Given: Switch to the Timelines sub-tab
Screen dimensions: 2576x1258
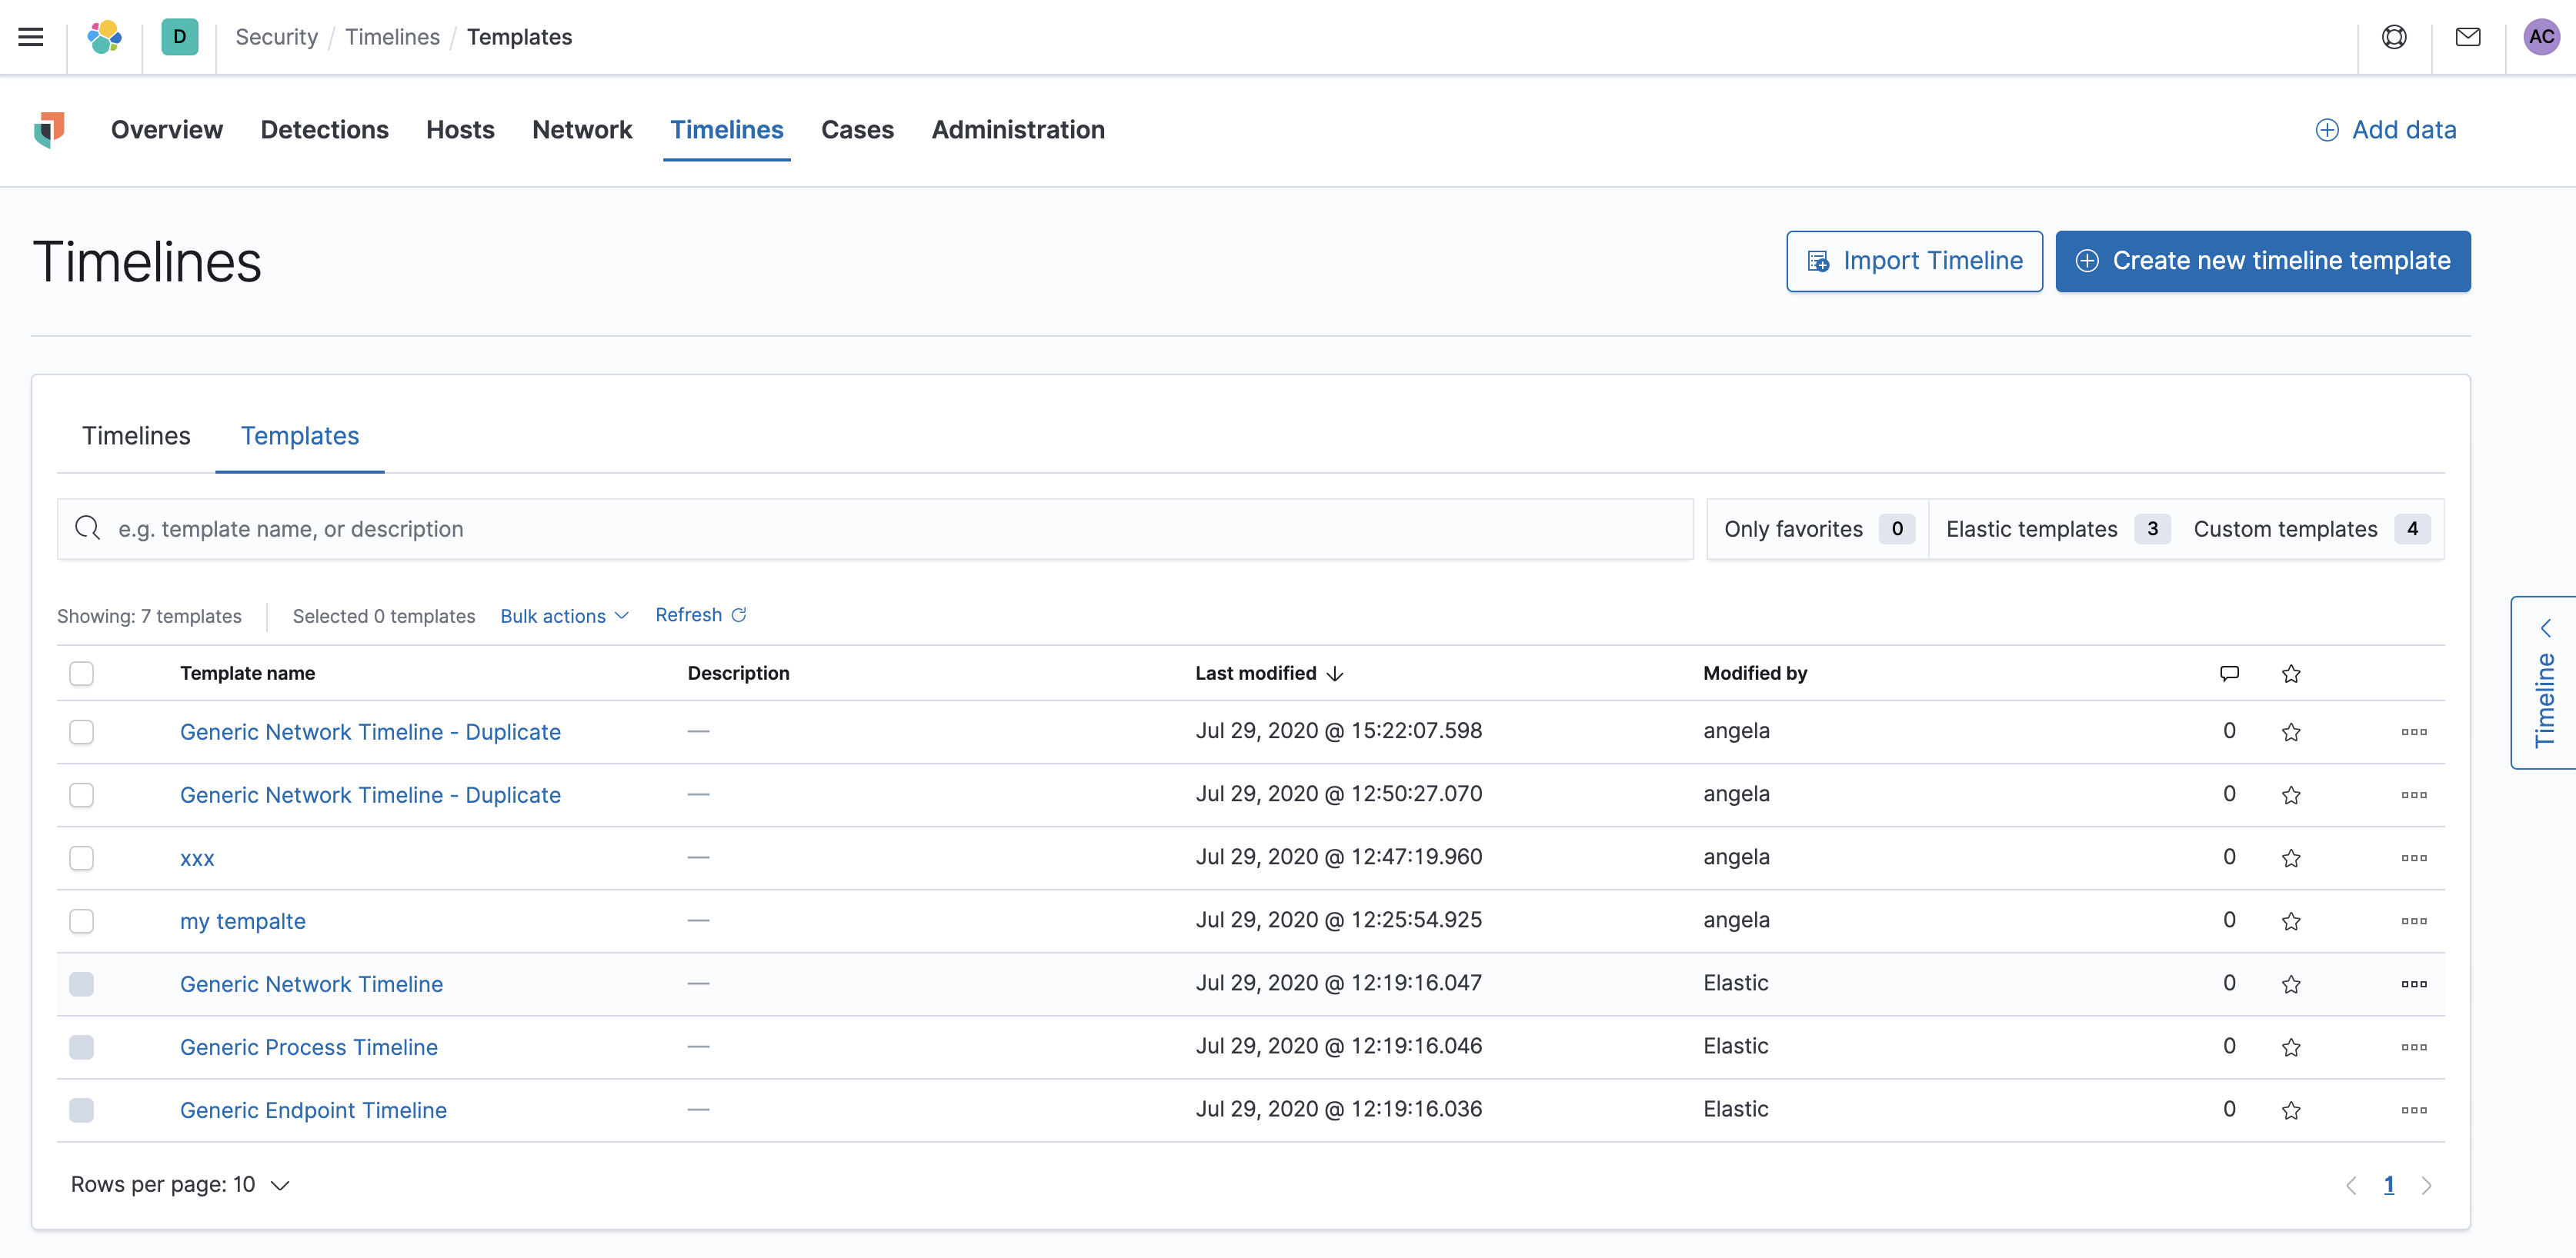Looking at the screenshot, I should [x=136, y=436].
